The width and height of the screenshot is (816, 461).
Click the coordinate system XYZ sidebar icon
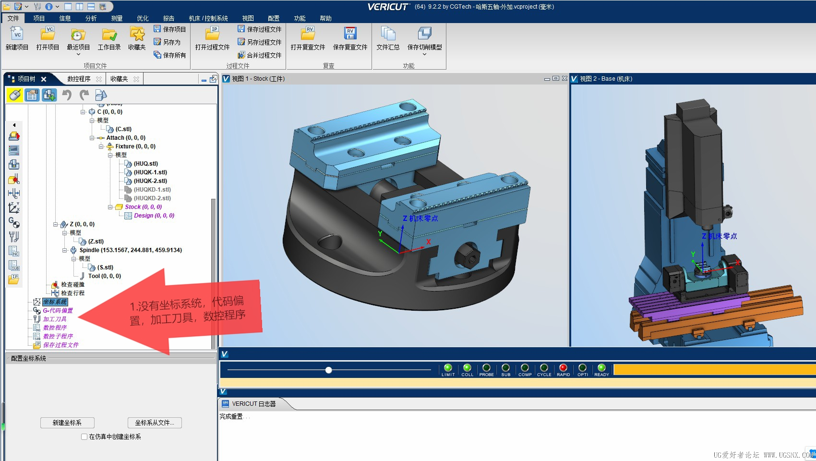pos(14,208)
